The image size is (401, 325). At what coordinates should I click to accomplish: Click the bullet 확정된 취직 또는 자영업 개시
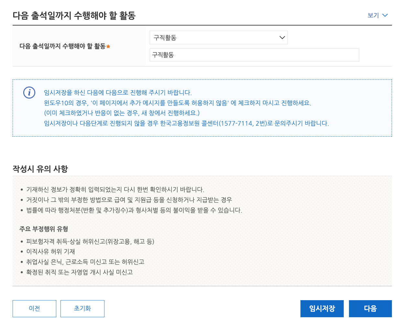pos(80,272)
